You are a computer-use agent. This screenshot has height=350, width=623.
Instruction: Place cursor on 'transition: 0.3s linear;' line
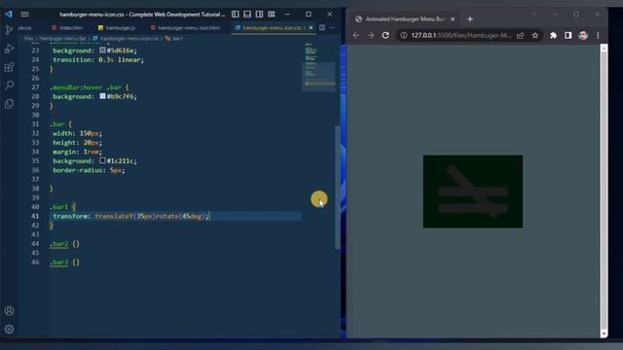coord(98,60)
